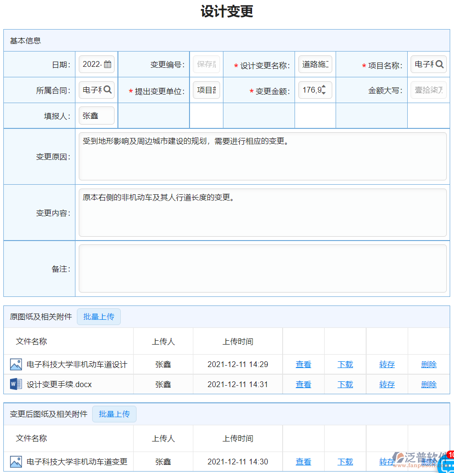Screen dimensions: 454x473
Task: Download 电子科技大学非机动车道设计 via 下载 link
Action: coord(345,364)
